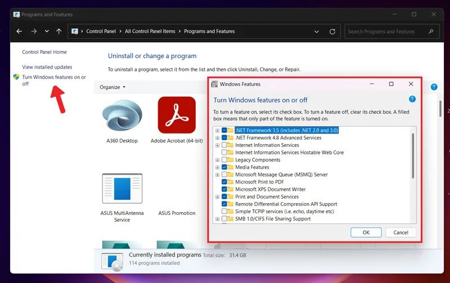This screenshot has width=450, height=283.
Task: Open the address bar history dropdown
Action: (317, 32)
